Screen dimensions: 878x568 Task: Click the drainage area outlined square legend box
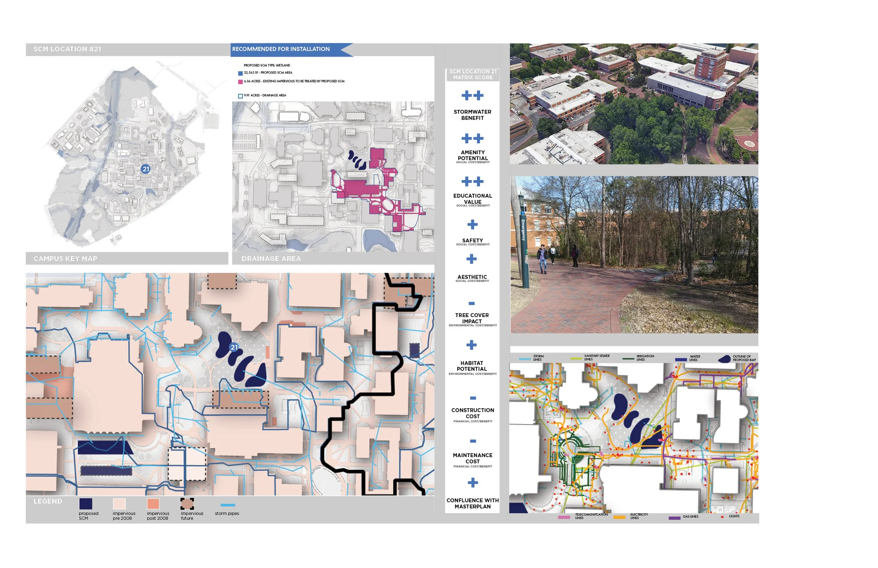(241, 96)
